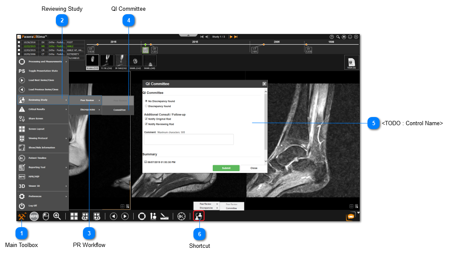Open the help question mark icon
Viewport: 450px width, 256px height.
pyautogui.click(x=331, y=37)
